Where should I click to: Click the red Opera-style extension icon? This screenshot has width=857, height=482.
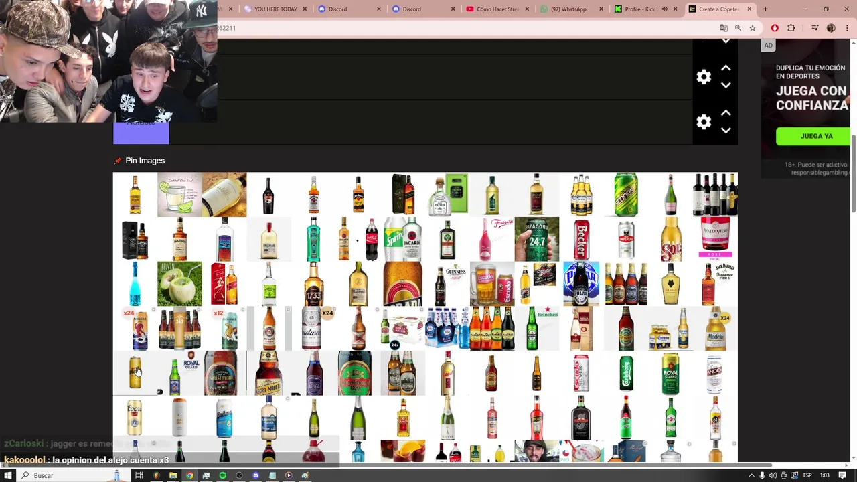[x=775, y=28]
